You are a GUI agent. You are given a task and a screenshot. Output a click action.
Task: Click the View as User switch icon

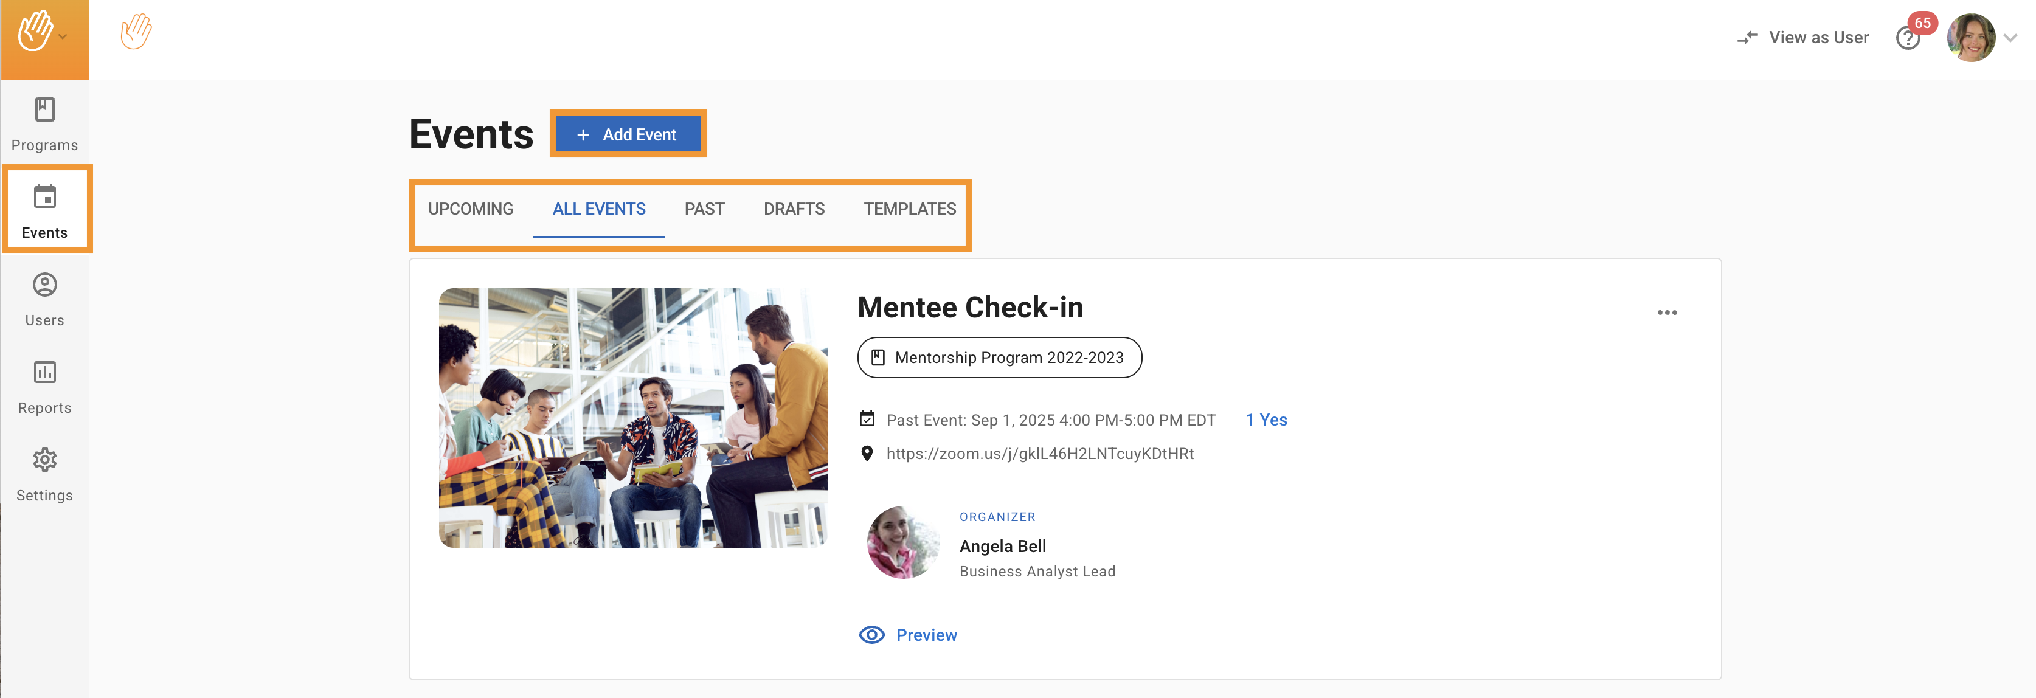pyautogui.click(x=1748, y=38)
